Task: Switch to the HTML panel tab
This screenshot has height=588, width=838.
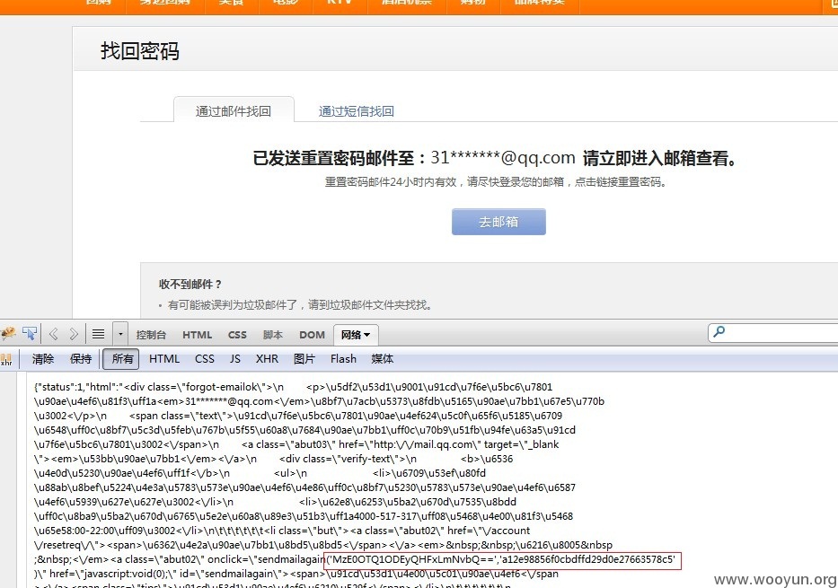Action: 198,335
